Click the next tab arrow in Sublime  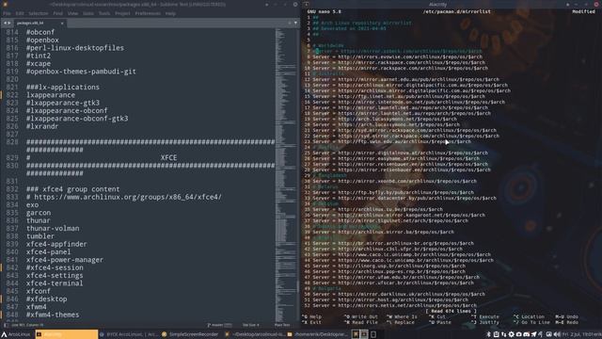tap(9, 24)
